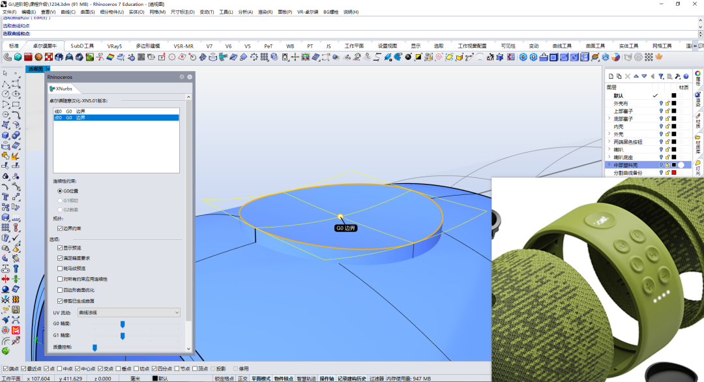The image size is (704, 382).
Task: Open the 透视图 viewport title dropdown arrow
Action: tap(48, 69)
